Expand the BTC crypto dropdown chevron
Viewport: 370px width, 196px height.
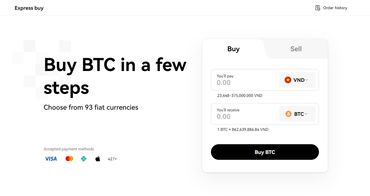(x=306, y=114)
